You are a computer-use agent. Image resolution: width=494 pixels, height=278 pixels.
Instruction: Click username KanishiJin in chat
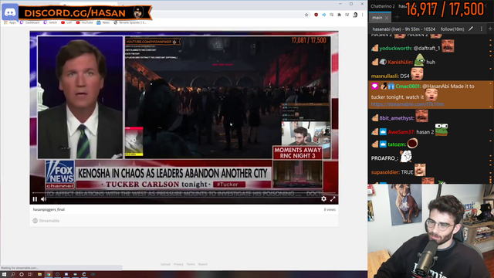tap(400, 62)
